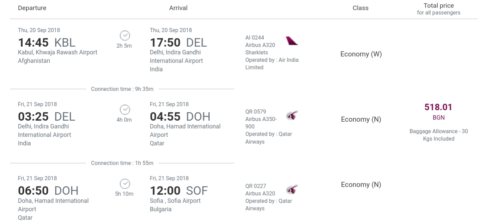Click the Air India tail logo icon
The image size is (485, 222).
pos(292,41)
